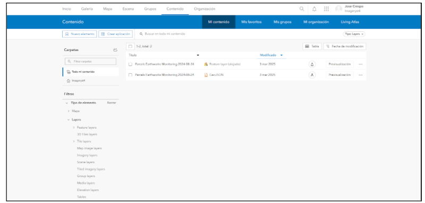The width and height of the screenshot is (425, 203).
Task: Click Previsualización for the GeoJSON row
Action: tap(339, 75)
